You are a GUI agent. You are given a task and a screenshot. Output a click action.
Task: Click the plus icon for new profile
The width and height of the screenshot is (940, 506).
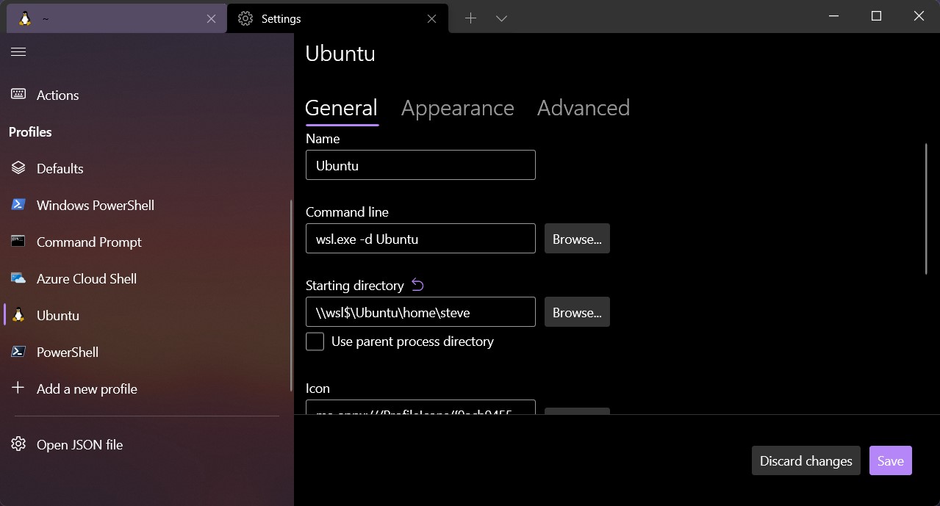tap(18, 388)
